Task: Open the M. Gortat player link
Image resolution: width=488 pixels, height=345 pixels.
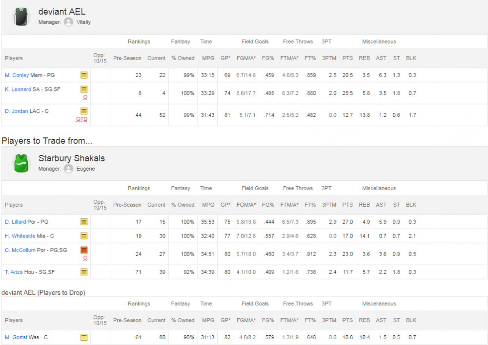Action: (x=16, y=337)
